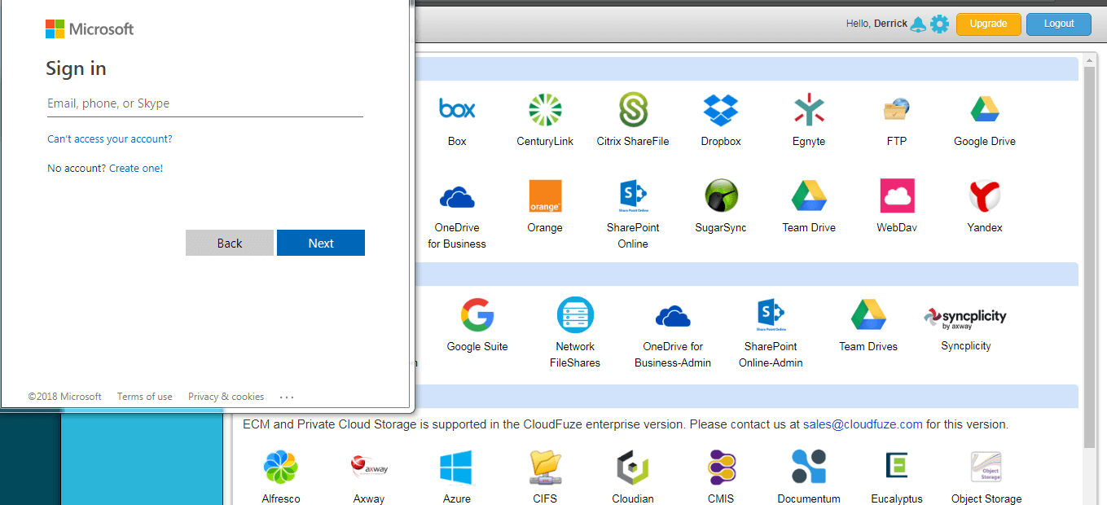Select SharePoint Online-Admin icon
Viewport: 1107px width, 505px height.
point(771,315)
